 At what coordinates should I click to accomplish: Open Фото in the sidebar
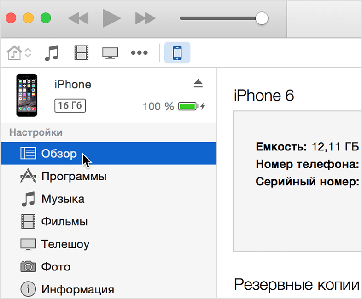pyautogui.click(x=109, y=266)
